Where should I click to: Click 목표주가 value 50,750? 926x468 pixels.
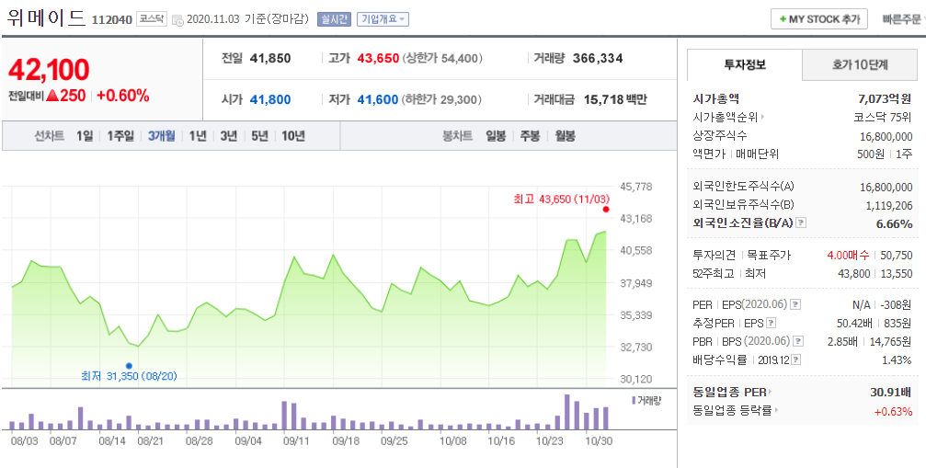coord(897,255)
